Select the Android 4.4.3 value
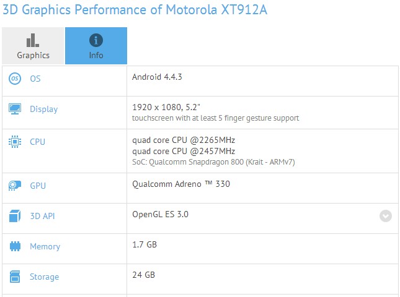Screen dimensions: 400x297 (157, 77)
